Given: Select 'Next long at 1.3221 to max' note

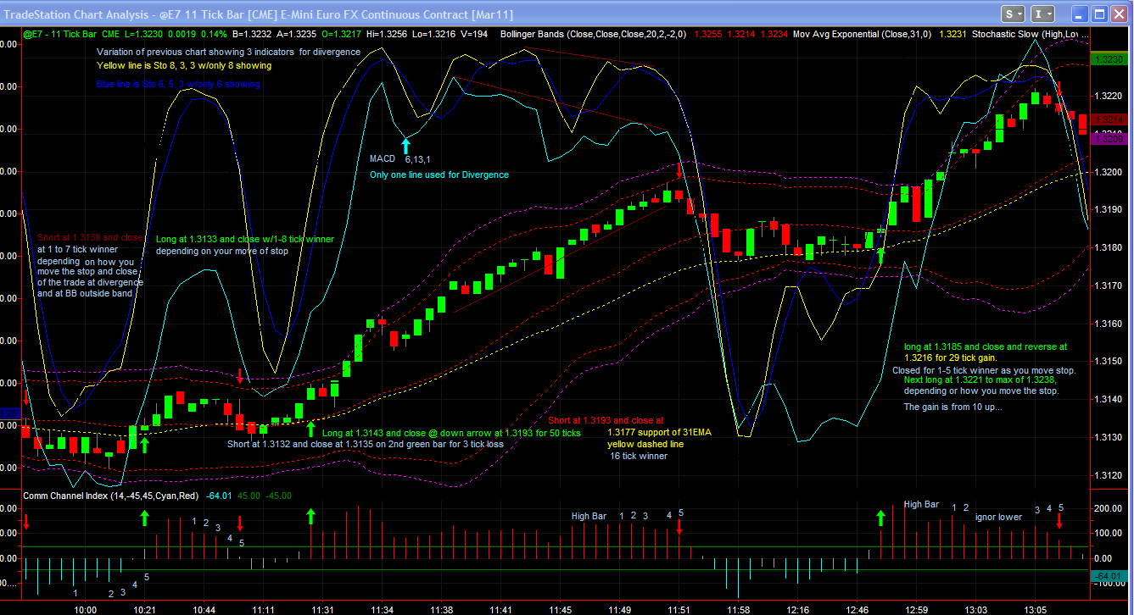Looking at the screenshot, I should (x=980, y=380).
